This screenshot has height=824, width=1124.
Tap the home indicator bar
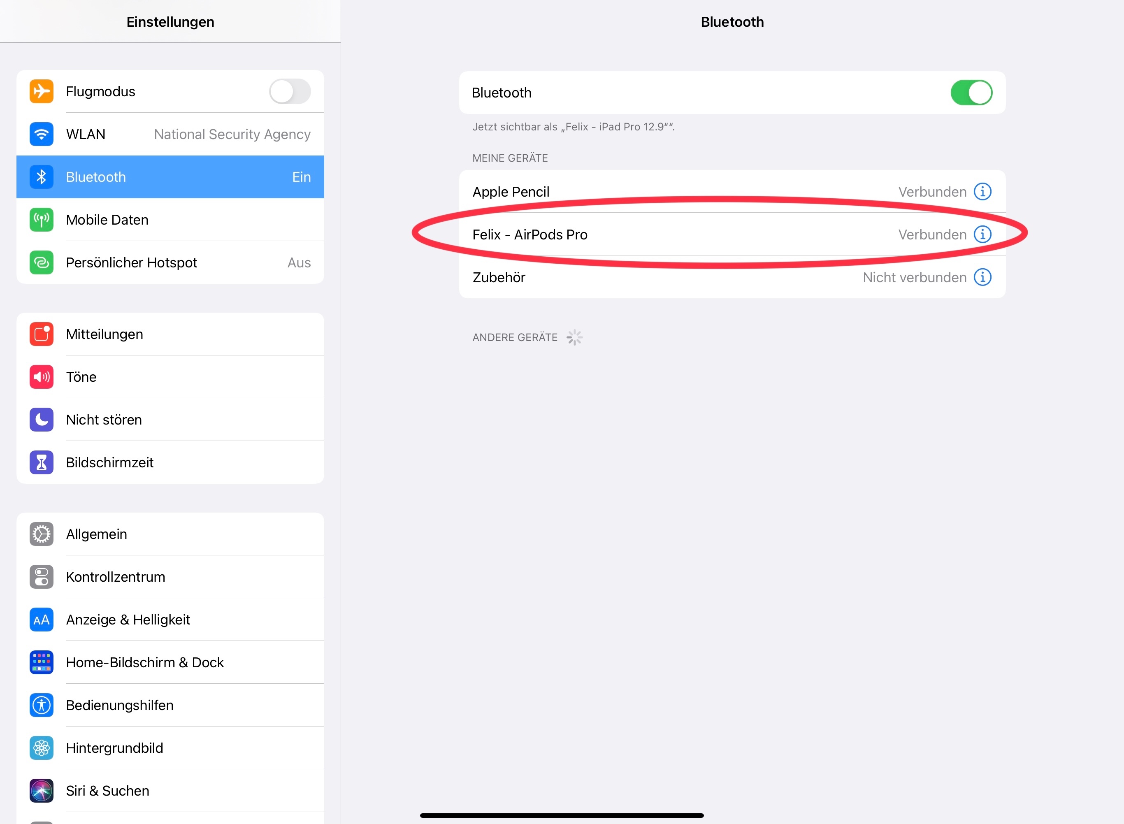pos(562,815)
